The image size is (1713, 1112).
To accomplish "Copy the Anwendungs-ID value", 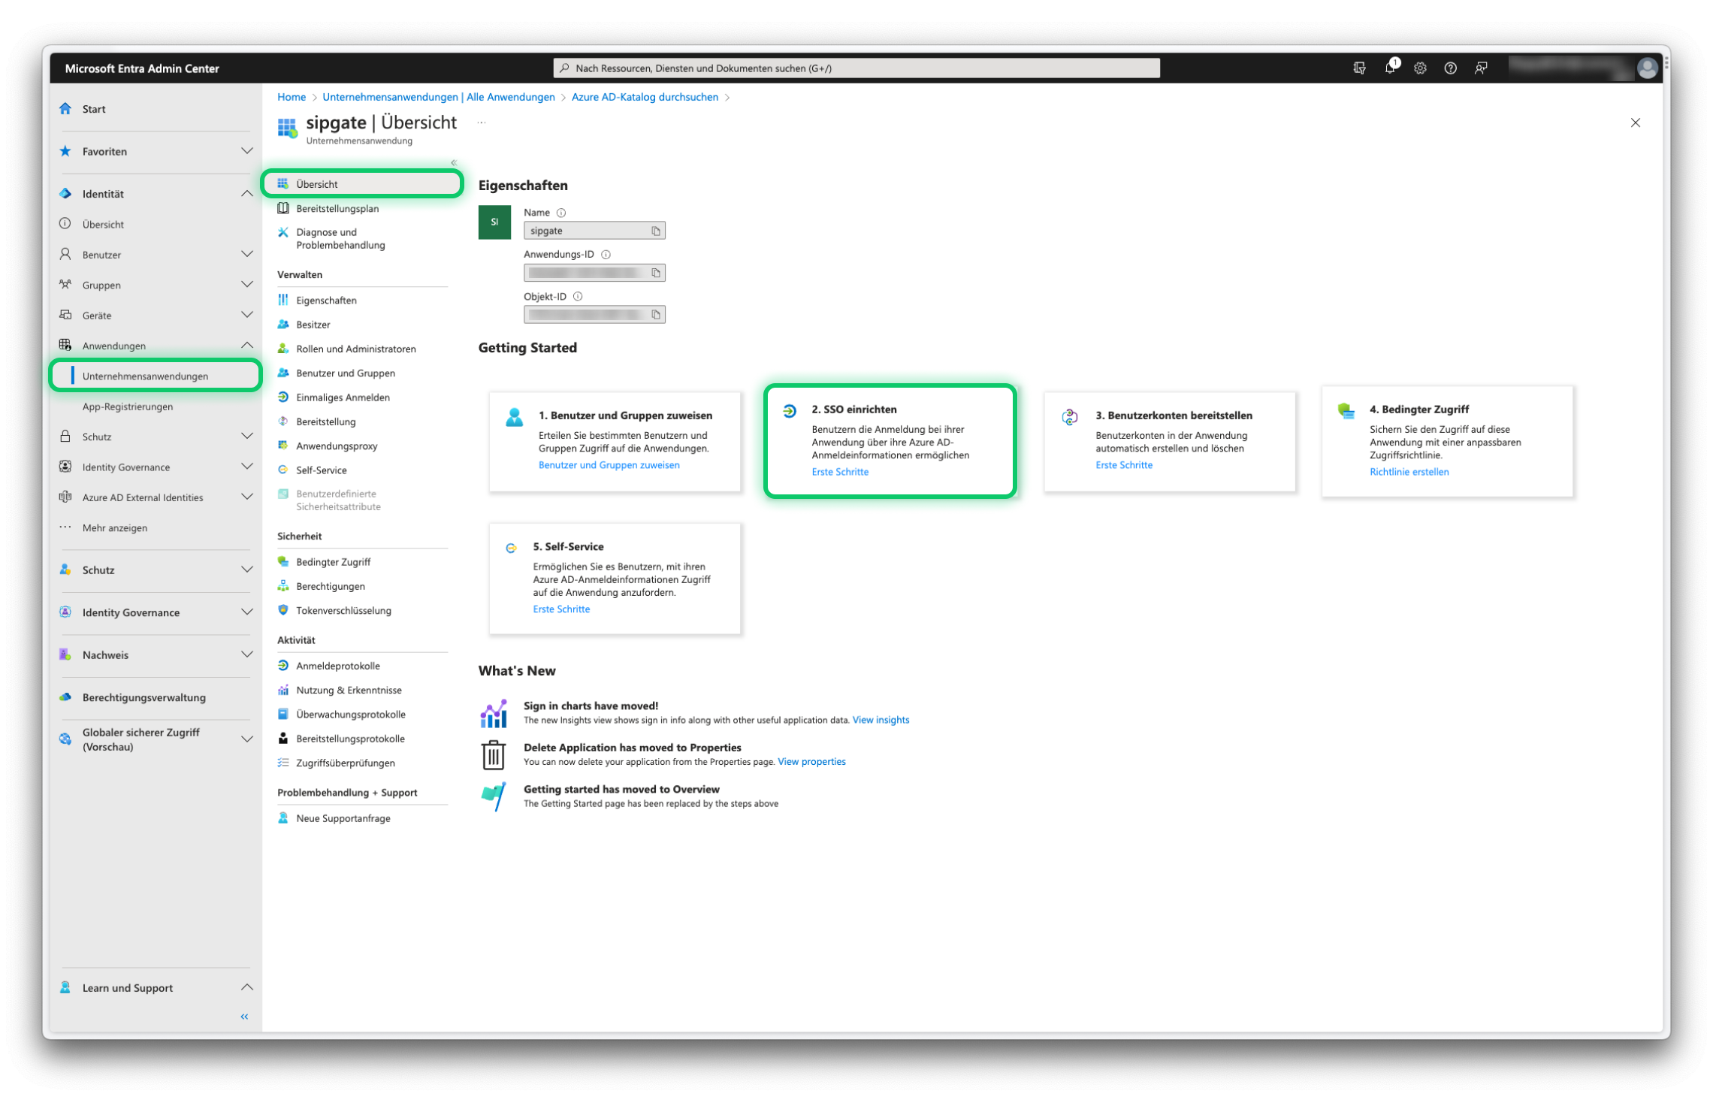I will coord(657,272).
